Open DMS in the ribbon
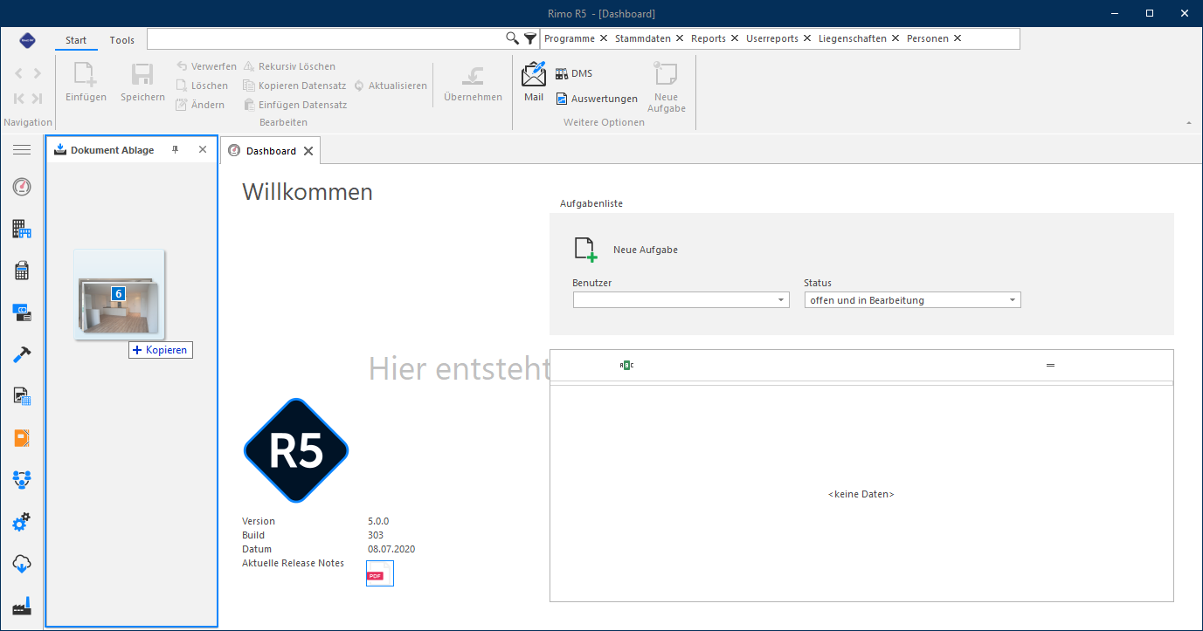Viewport: 1203px width, 631px height. pos(574,73)
